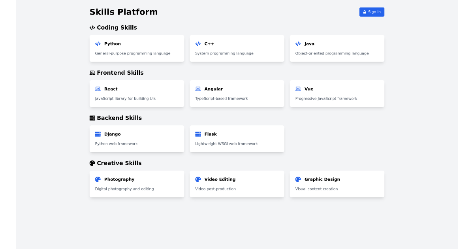Click the laptop icon beside Angular
The height and width of the screenshot is (249, 474).
point(198,89)
